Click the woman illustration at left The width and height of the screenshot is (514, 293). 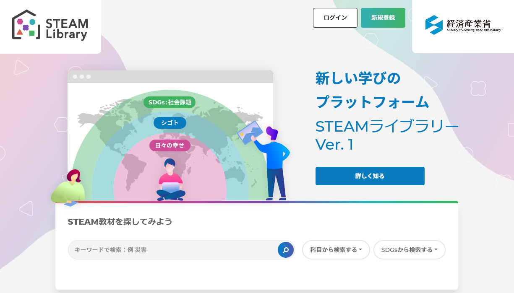[68, 187]
